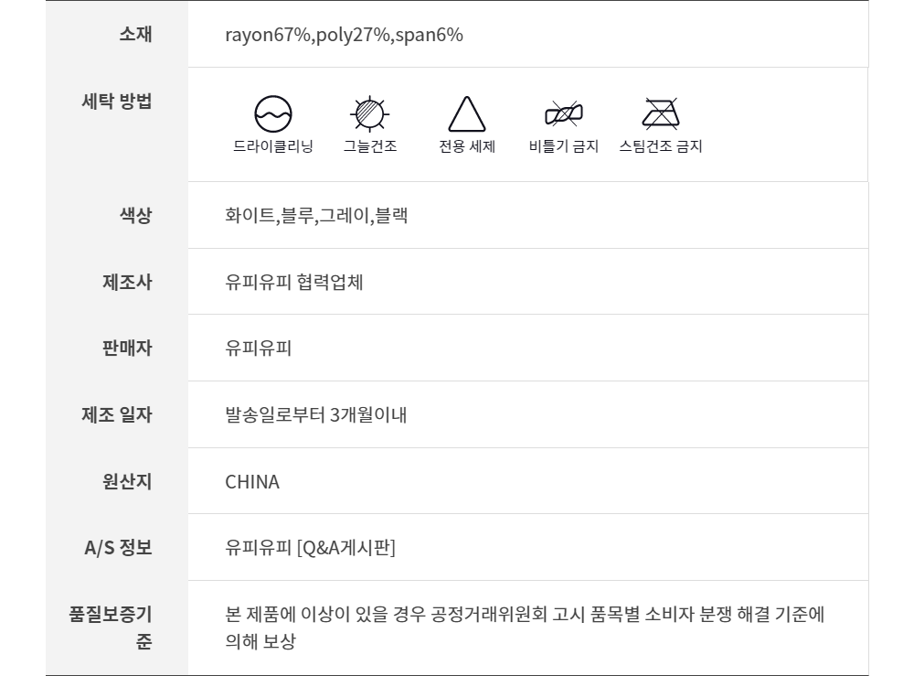Click the 세탁 방법 row label

coord(117,101)
